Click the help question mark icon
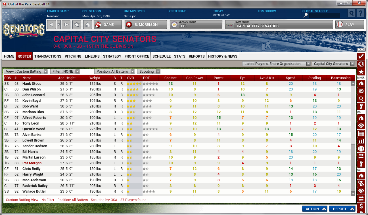Screen dimensions: 368x215 360,13
